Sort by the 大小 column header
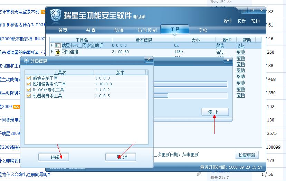 (195, 40)
